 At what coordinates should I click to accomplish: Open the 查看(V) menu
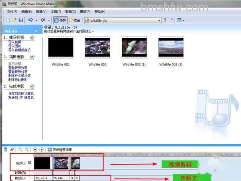tap(41, 12)
